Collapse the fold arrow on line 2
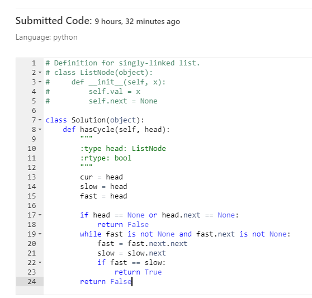 coord(40,73)
